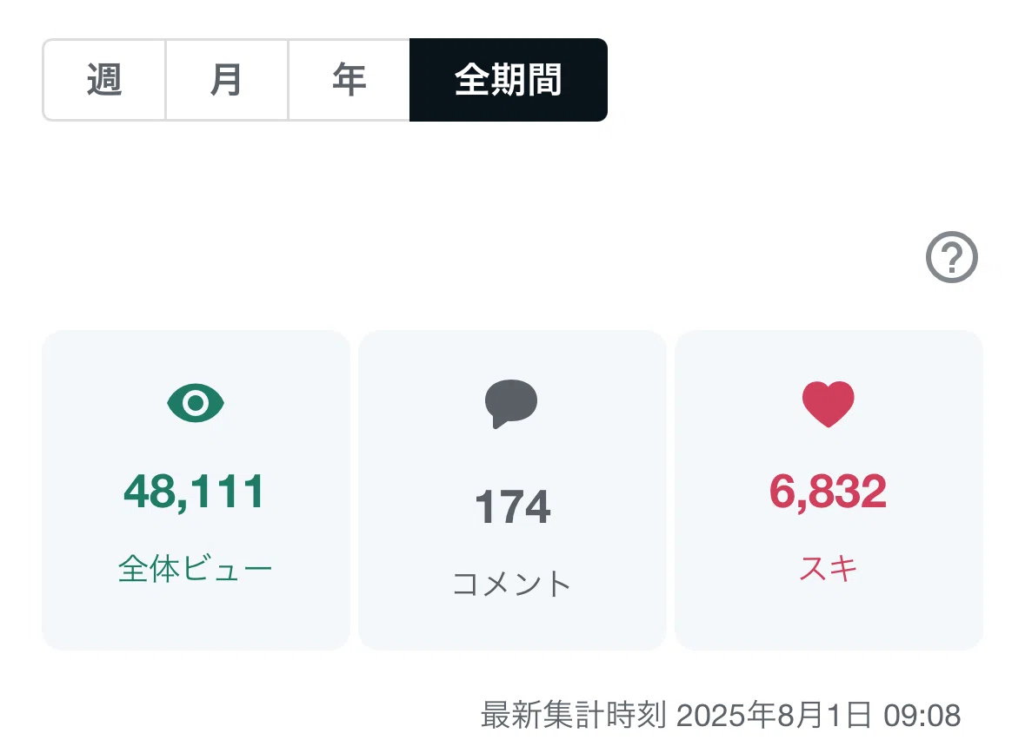
Task: Click the green eye views icon
Action: point(196,403)
